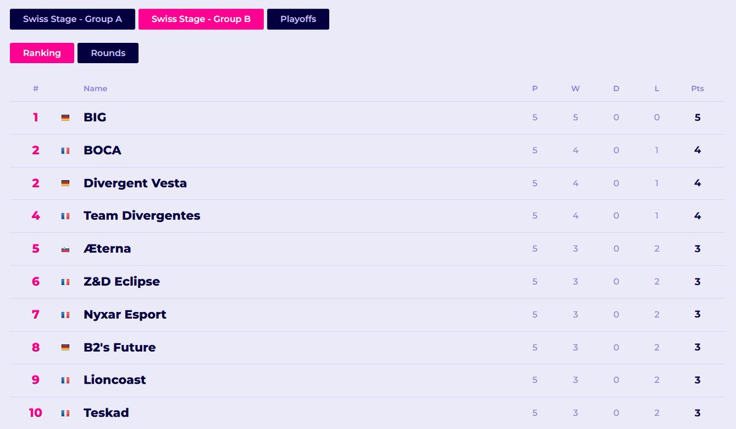The width and height of the screenshot is (736, 429).
Task: Click the W value for Æterna
Action: tap(575, 249)
